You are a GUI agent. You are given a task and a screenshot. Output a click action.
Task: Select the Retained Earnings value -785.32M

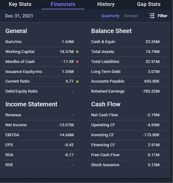(x=151, y=91)
